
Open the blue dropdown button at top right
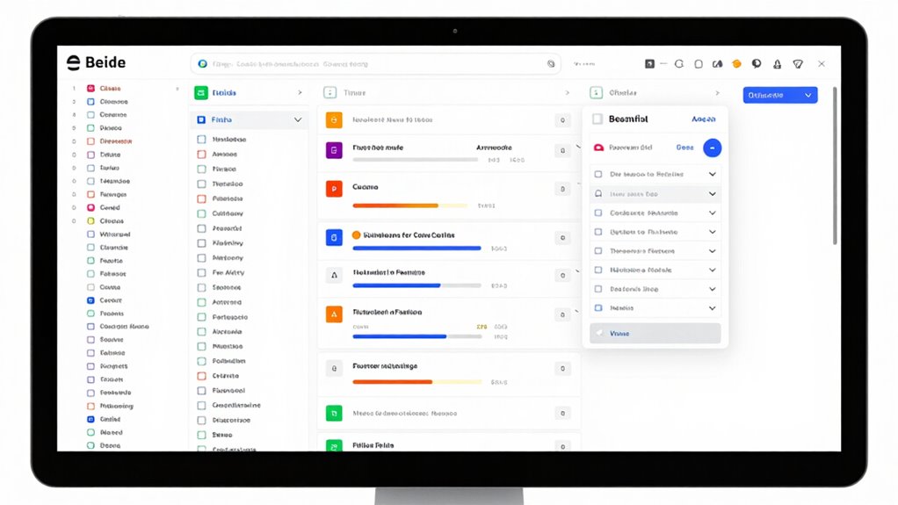tap(780, 95)
